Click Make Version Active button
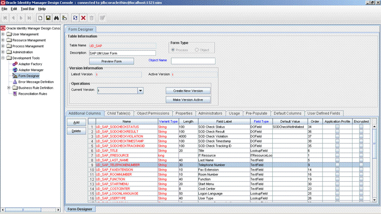Image resolution: width=381 pixels, height=214 pixels. (188, 100)
